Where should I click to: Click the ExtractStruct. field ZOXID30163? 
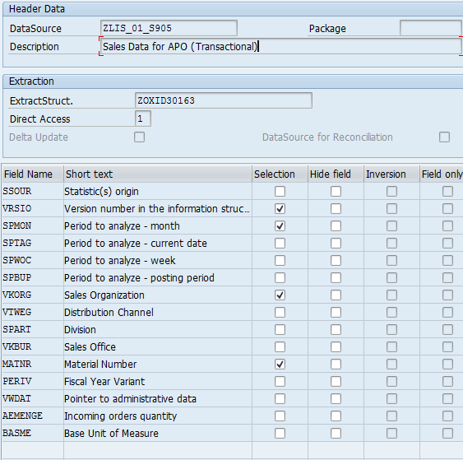pos(224,100)
